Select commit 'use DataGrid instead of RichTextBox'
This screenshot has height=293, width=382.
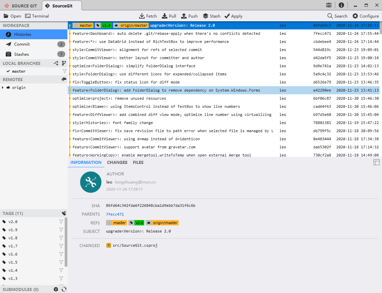point(224,42)
